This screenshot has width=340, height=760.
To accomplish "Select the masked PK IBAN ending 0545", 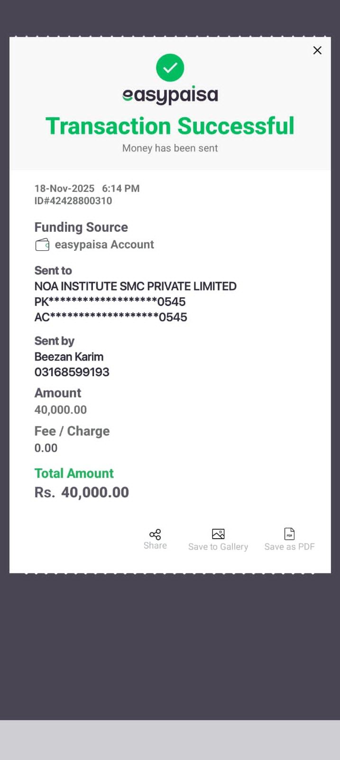I will point(110,302).
